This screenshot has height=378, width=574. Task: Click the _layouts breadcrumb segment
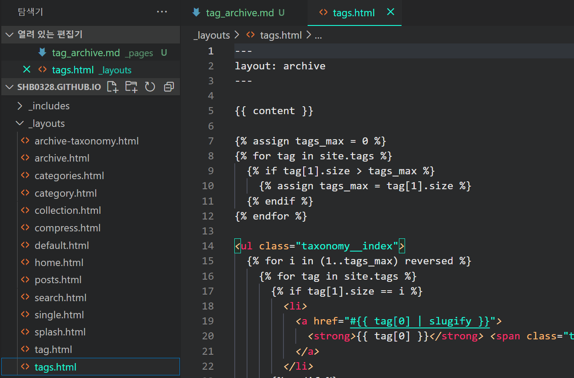(212, 36)
